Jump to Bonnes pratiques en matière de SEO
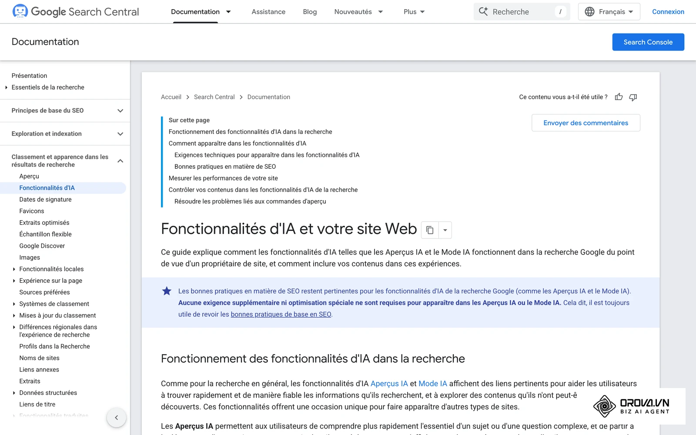Image resolution: width=696 pixels, height=435 pixels. 225,167
